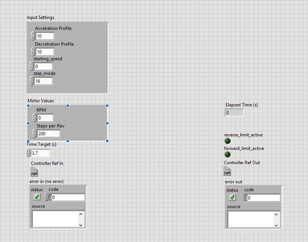Viewport: 308px width, 242px height.
Task: Click the Controller Ref Out .net icon
Action: [x=227, y=171]
